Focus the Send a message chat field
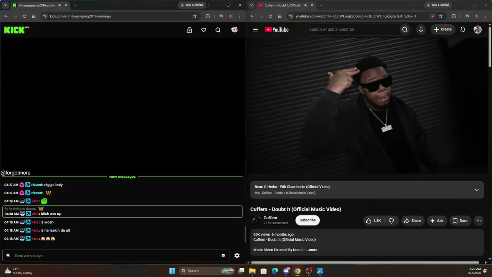The width and height of the screenshot is (492, 277). [116, 255]
